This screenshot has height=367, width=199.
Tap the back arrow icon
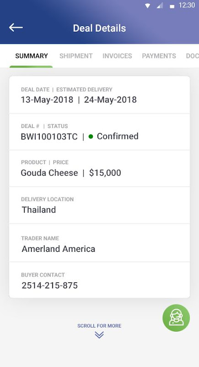[16, 28]
